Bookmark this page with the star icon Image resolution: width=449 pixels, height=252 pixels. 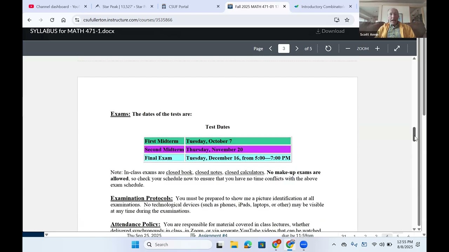click(x=347, y=20)
